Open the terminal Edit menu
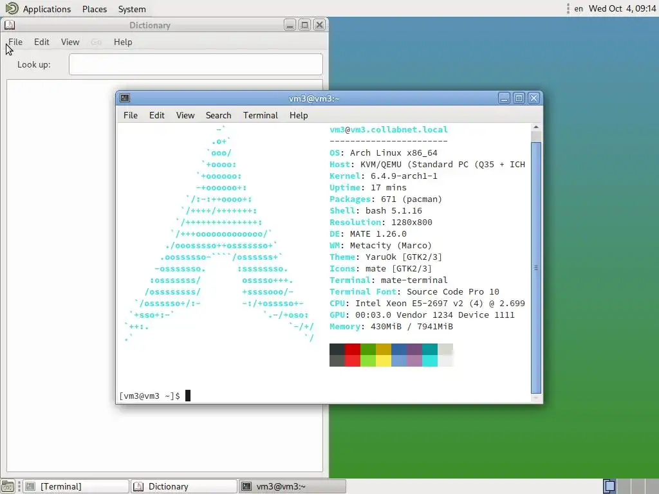Viewport: 659px width, 494px height. [157, 115]
